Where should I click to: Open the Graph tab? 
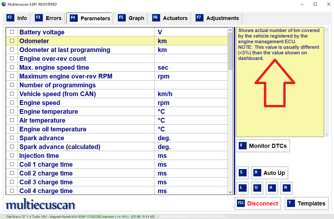pyautogui.click(x=131, y=18)
